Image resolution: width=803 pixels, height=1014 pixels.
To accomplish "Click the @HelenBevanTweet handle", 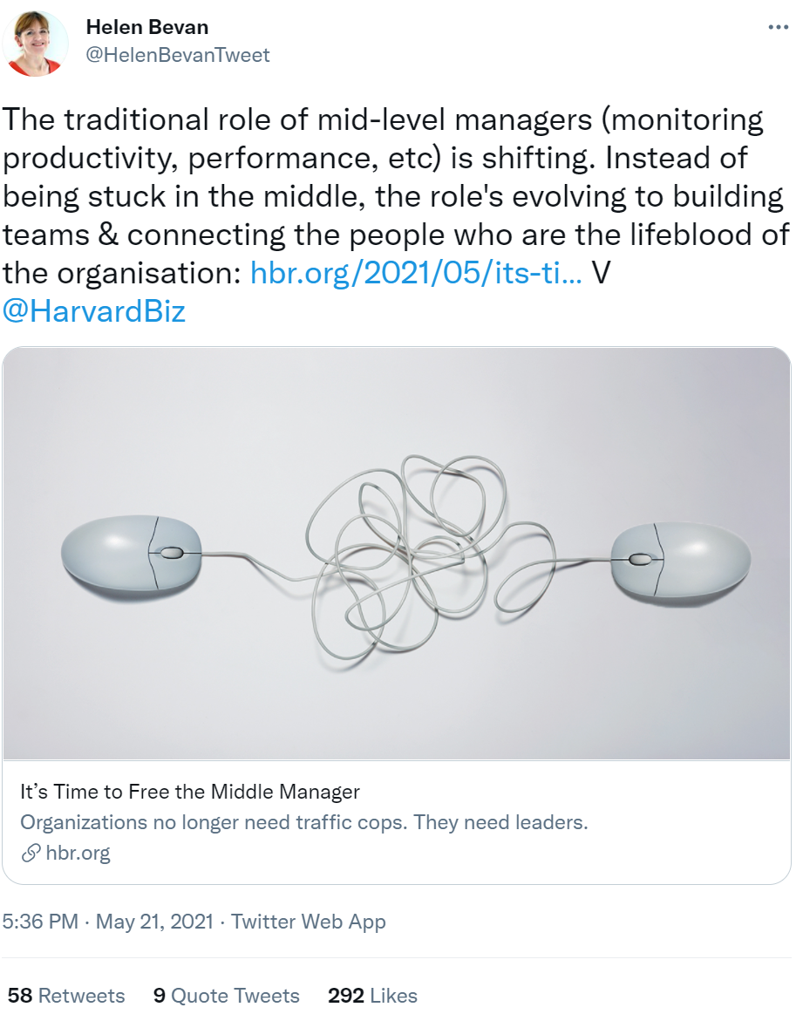I will [x=178, y=55].
